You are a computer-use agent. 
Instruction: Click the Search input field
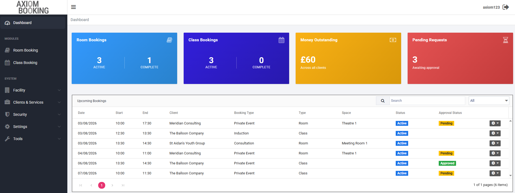coord(427,101)
